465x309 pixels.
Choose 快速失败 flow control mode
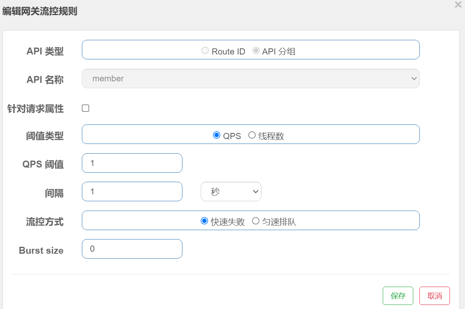205,221
